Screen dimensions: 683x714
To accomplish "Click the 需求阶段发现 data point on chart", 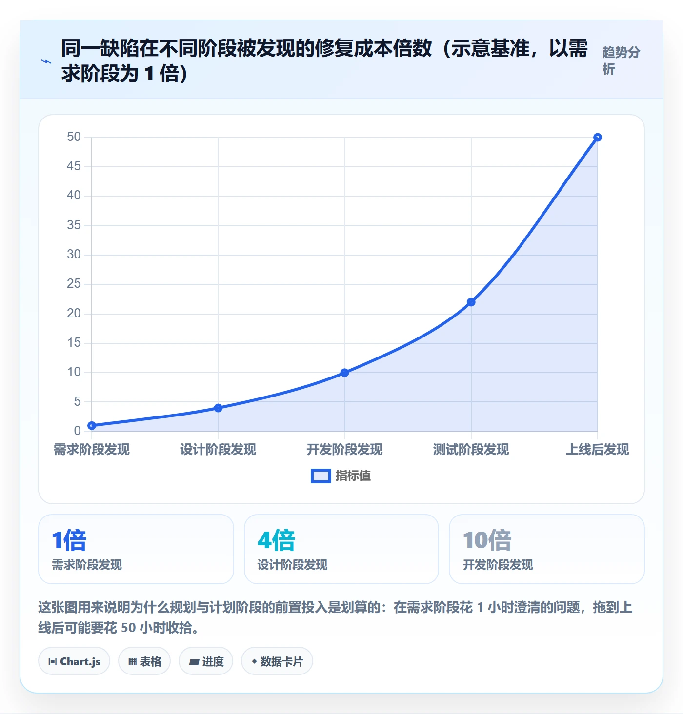I will [92, 426].
